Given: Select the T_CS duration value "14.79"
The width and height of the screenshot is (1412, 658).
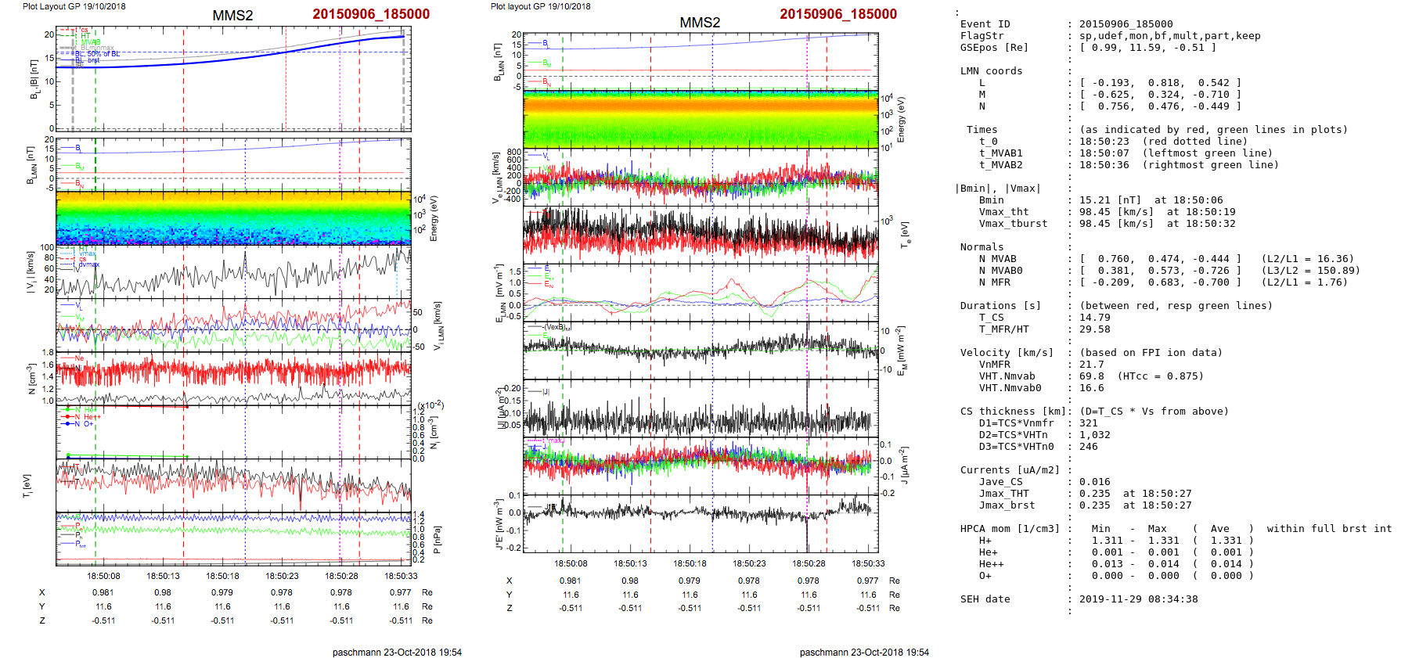Looking at the screenshot, I should point(1094,318).
